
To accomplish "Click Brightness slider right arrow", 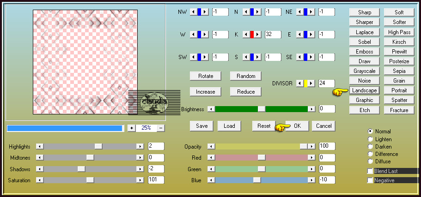I will pos(311,109).
